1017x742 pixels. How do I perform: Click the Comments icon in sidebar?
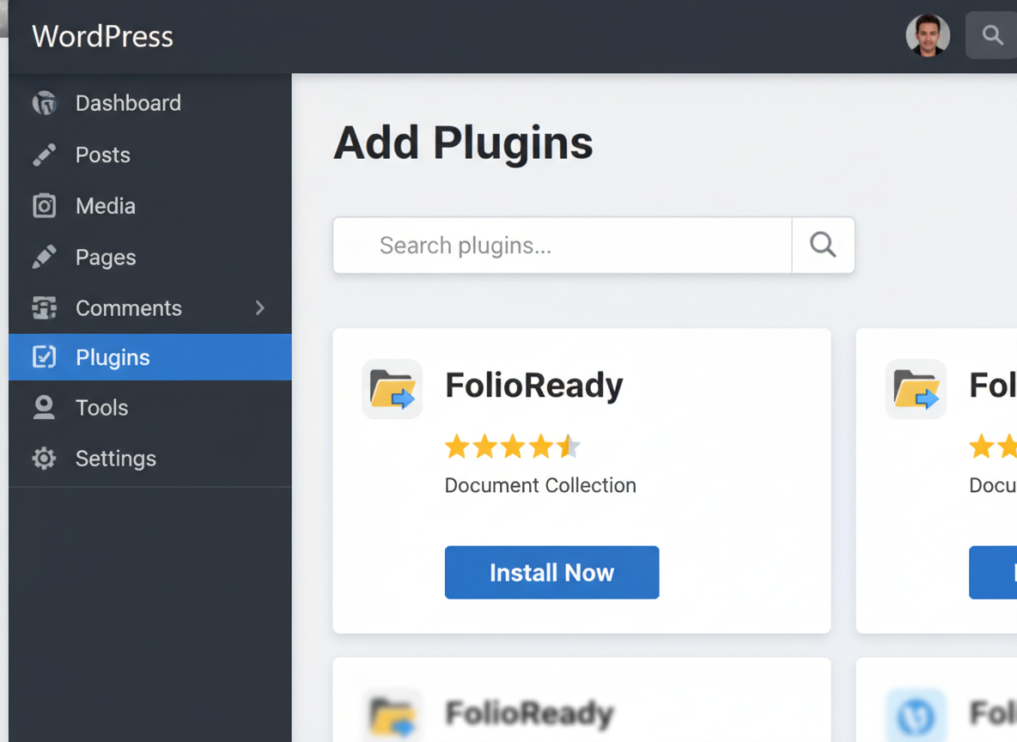[x=44, y=307]
